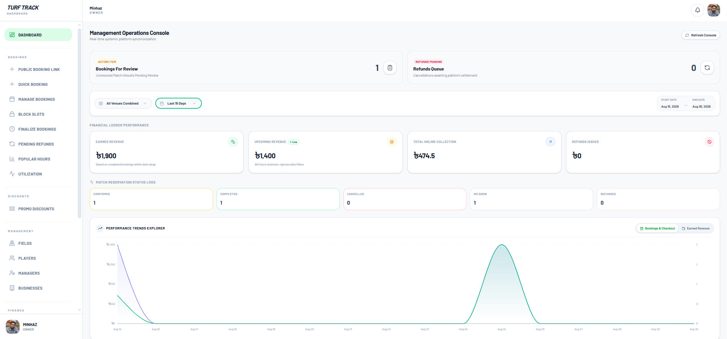Click the sidebar vertical scrollbar
The width and height of the screenshot is (727, 339).
(x=79, y=123)
